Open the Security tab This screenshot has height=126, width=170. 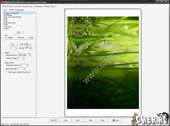pyautogui.click(x=25, y=6)
